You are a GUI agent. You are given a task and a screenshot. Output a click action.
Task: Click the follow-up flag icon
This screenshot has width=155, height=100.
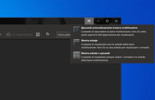click(48, 34)
